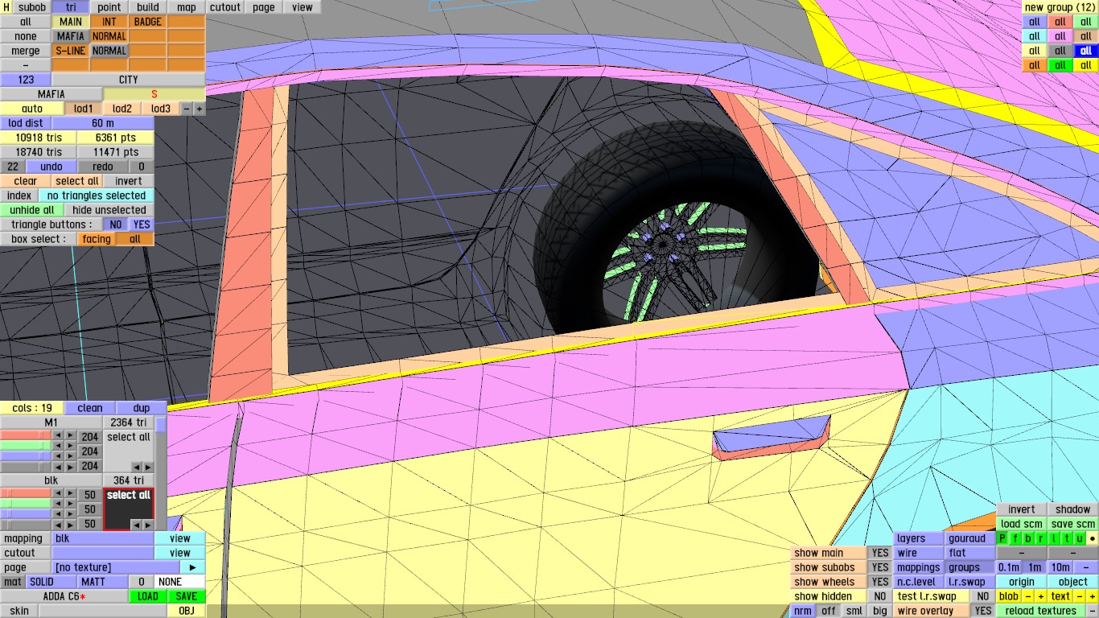Screen dimensions: 1099x618
Task: Select the orange 'all' group swatch
Action: pyautogui.click(x=1035, y=65)
